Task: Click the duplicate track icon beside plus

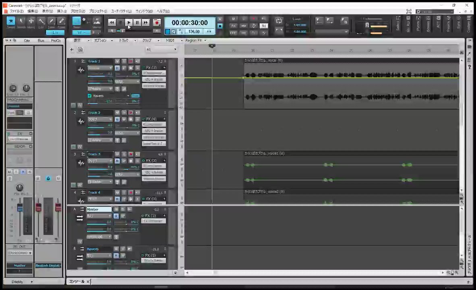Action: 80,50
